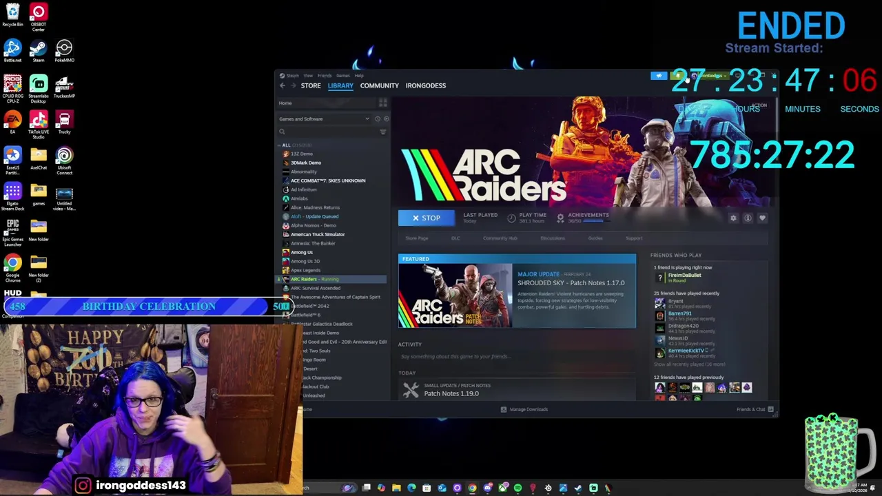
Task: Open the Games menu in Steam
Action: (x=342, y=75)
